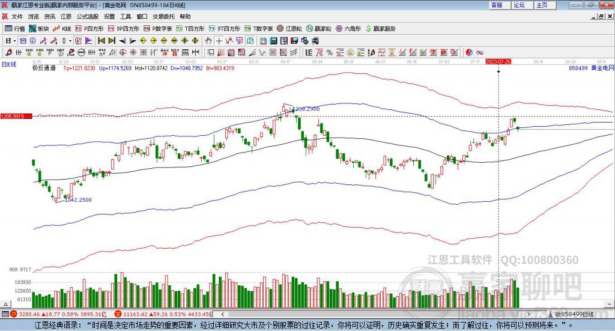Image resolution: width=615 pixels, height=331 pixels.
Task: Open the 窗口 menu
Action: (x=142, y=16)
